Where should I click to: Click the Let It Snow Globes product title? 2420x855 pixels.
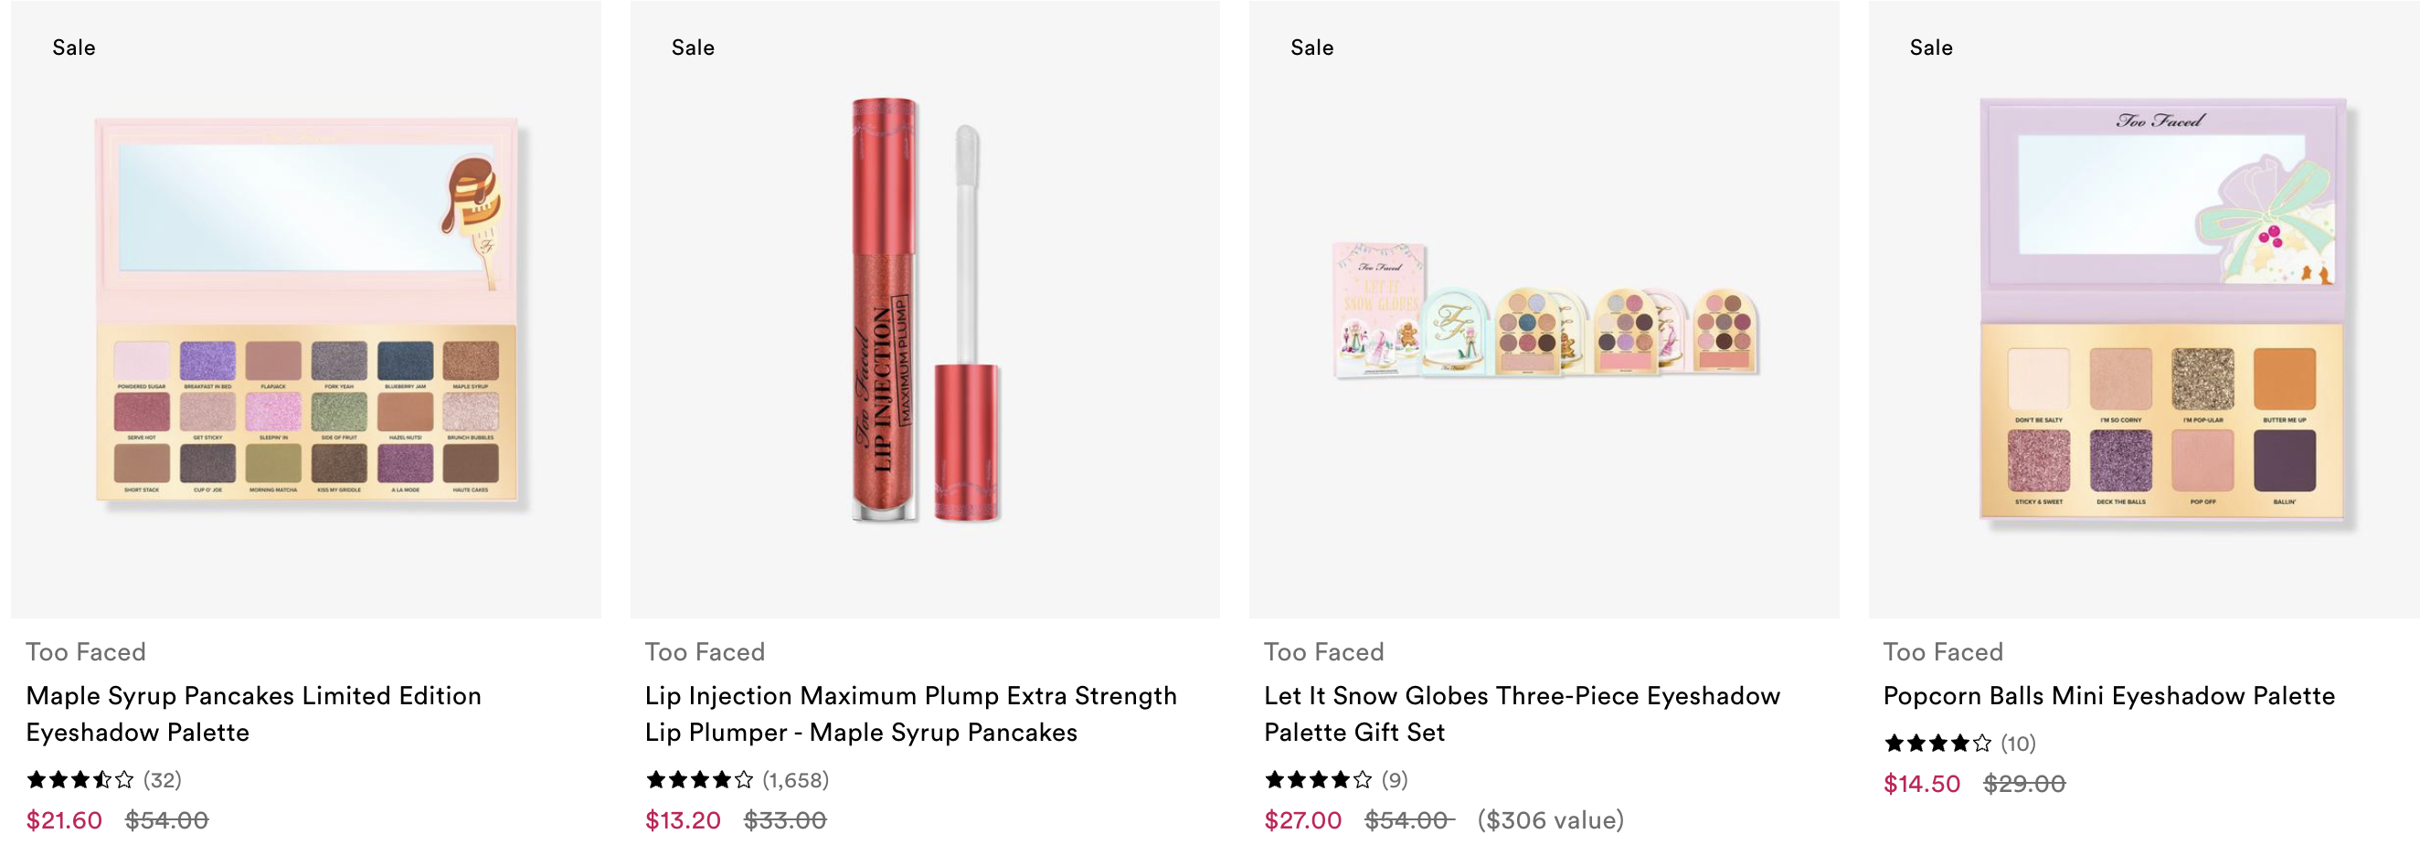pos(1522,713)
